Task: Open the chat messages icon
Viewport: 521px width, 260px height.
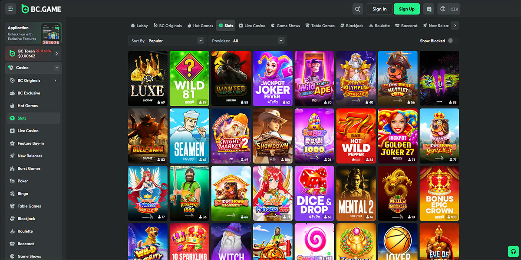Action: click(x=429, y=9)
